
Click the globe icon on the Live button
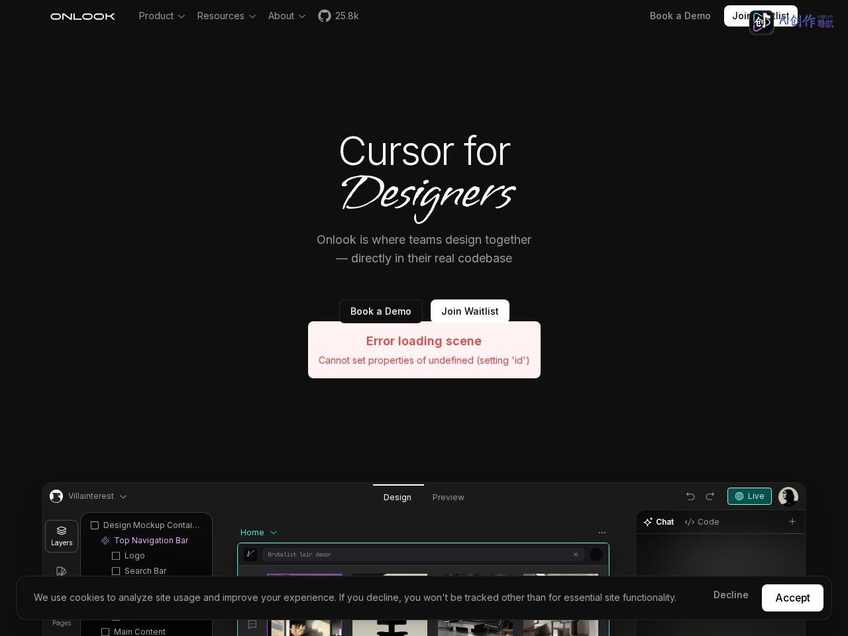739,496
